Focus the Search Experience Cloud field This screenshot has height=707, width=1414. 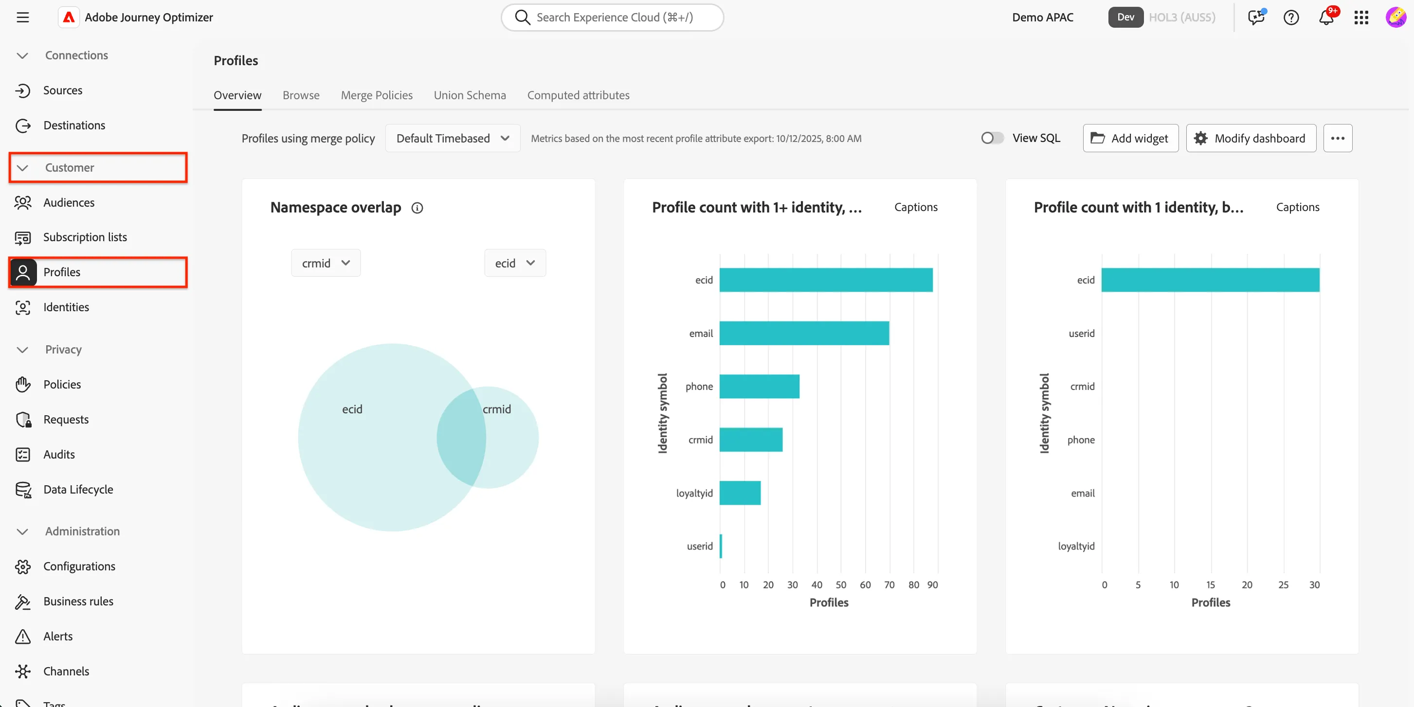click(x=612, y=18)
